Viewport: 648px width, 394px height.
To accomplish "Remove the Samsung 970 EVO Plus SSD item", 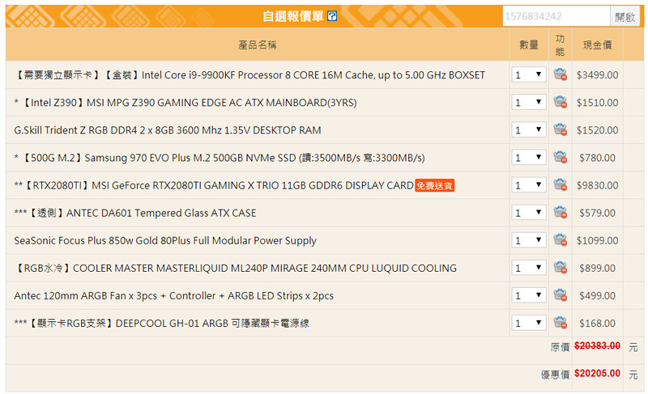I will point(560,157).
